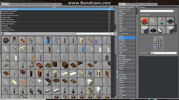Spawn the fountain statue prop
Image resolution: width=179 pixels, height=100 pixels.
[x=107, y=57]
